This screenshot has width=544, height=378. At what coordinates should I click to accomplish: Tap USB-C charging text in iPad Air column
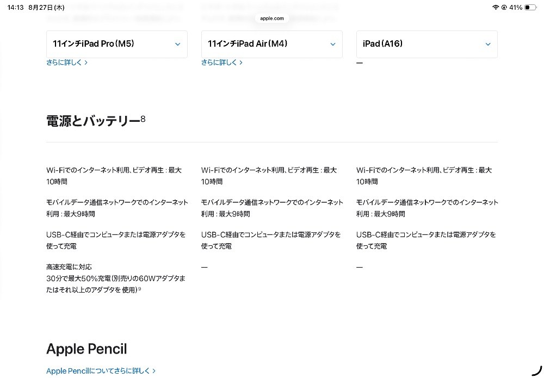tap(271, 240)
